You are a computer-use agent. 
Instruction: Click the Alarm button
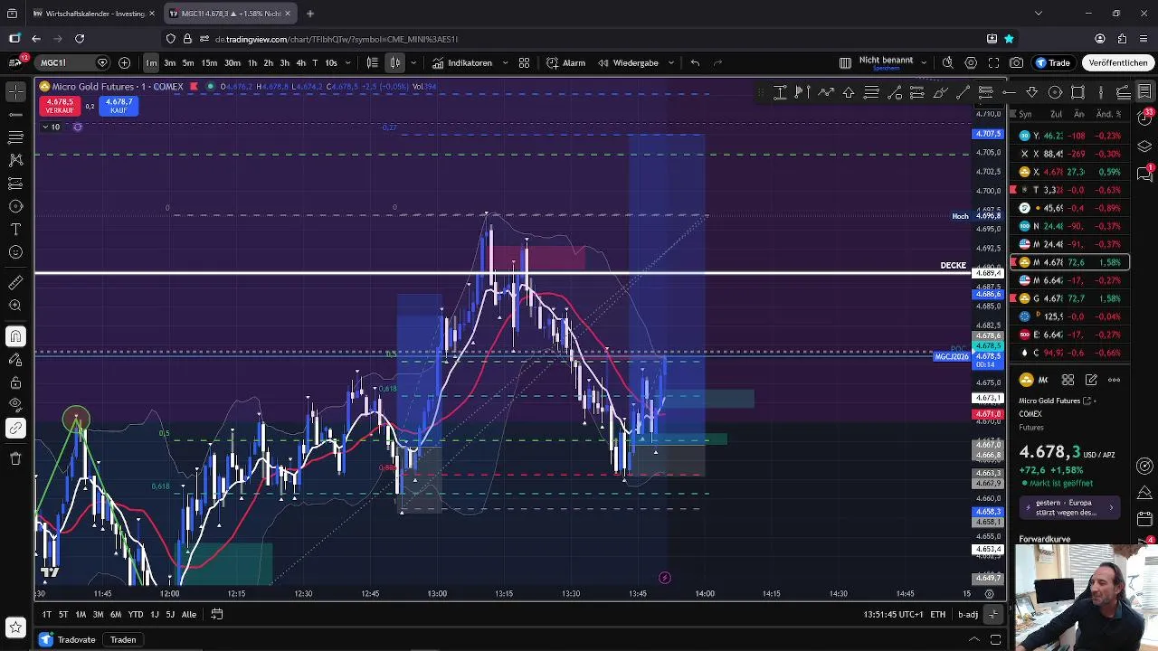coord(566,62)
